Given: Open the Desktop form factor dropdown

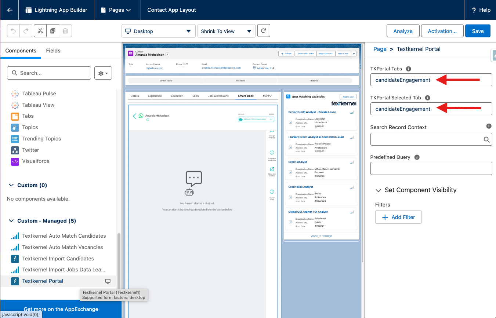Looking at the screenshot, I should pos(158,31).
